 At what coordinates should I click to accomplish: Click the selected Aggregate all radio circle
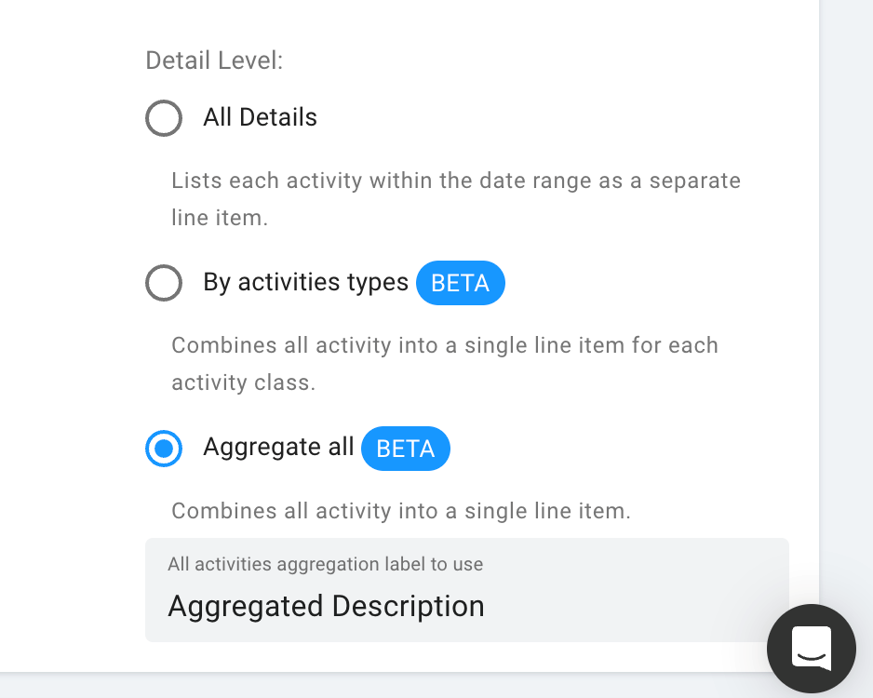click(x=164, y=448)
